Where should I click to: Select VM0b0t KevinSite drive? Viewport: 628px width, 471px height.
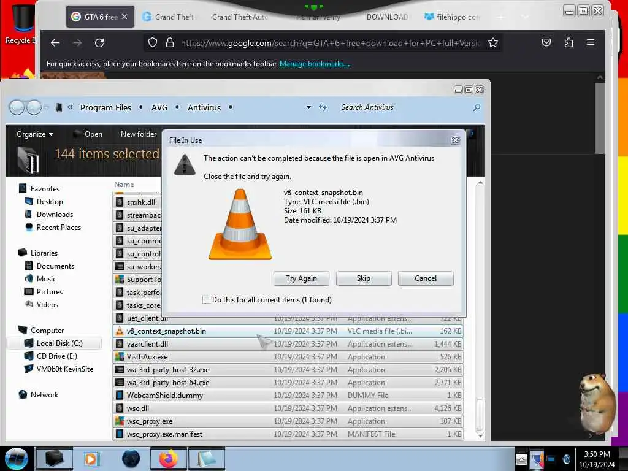[x=64, y=369]
